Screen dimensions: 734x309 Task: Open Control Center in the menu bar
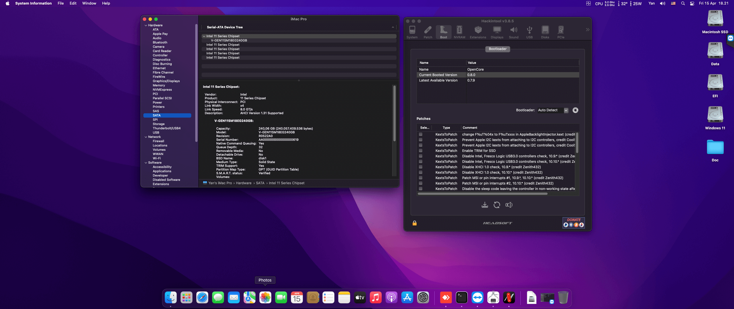[x=692, y=3]
